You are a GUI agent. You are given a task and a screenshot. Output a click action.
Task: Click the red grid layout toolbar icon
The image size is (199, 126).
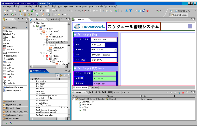coord(48,11)
